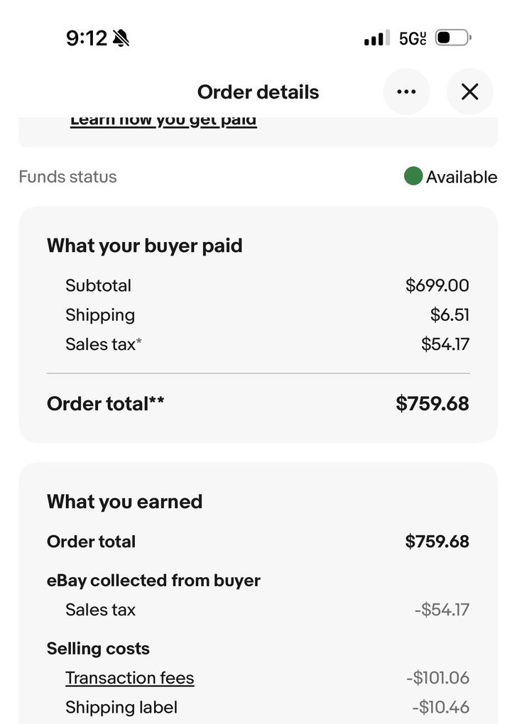Viewport: 517px width, 724px height.
Task: Close the Order details screen
Action: click(x=469, y=92)
